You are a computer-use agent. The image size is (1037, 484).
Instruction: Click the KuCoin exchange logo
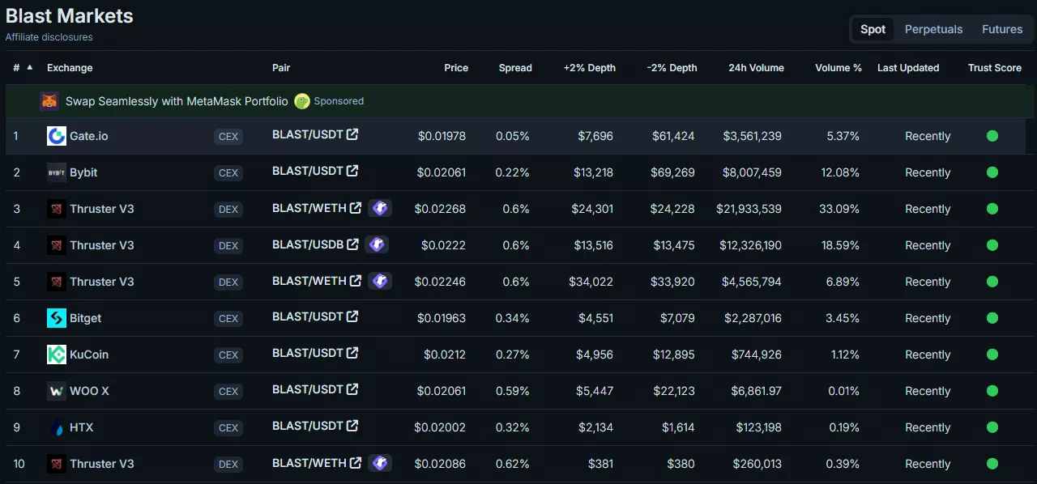point(55,355)
